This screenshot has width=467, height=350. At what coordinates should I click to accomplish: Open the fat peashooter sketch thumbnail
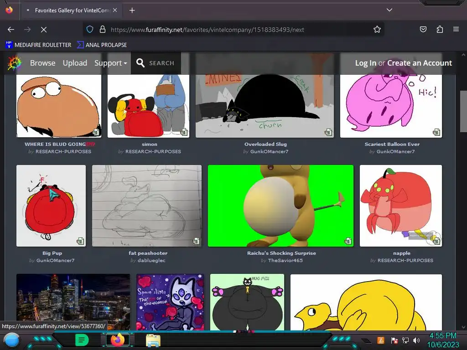[146, 206]
